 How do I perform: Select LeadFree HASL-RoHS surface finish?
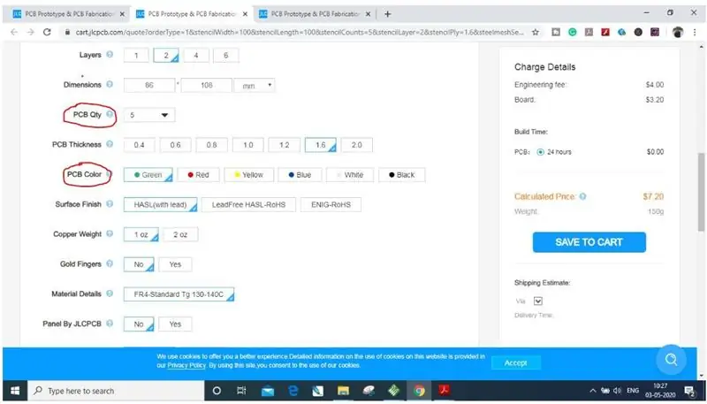[249, 205]
